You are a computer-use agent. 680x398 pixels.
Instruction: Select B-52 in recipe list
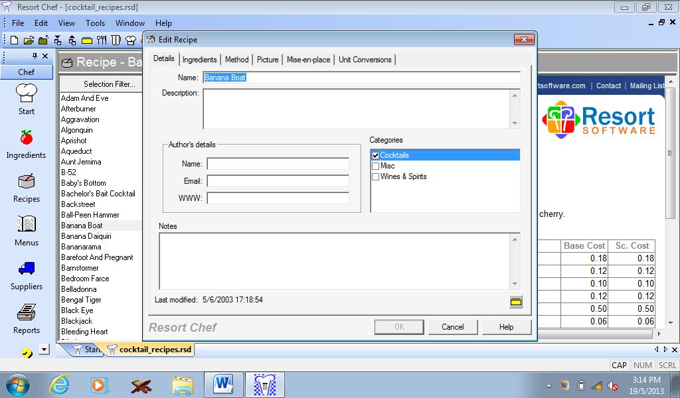68,172
